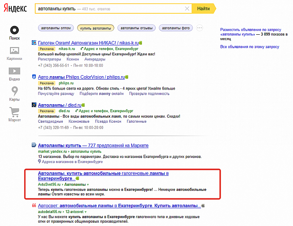Focus the search input field
The width and height of the screenshot is (293, 226).
coord(113,9)
